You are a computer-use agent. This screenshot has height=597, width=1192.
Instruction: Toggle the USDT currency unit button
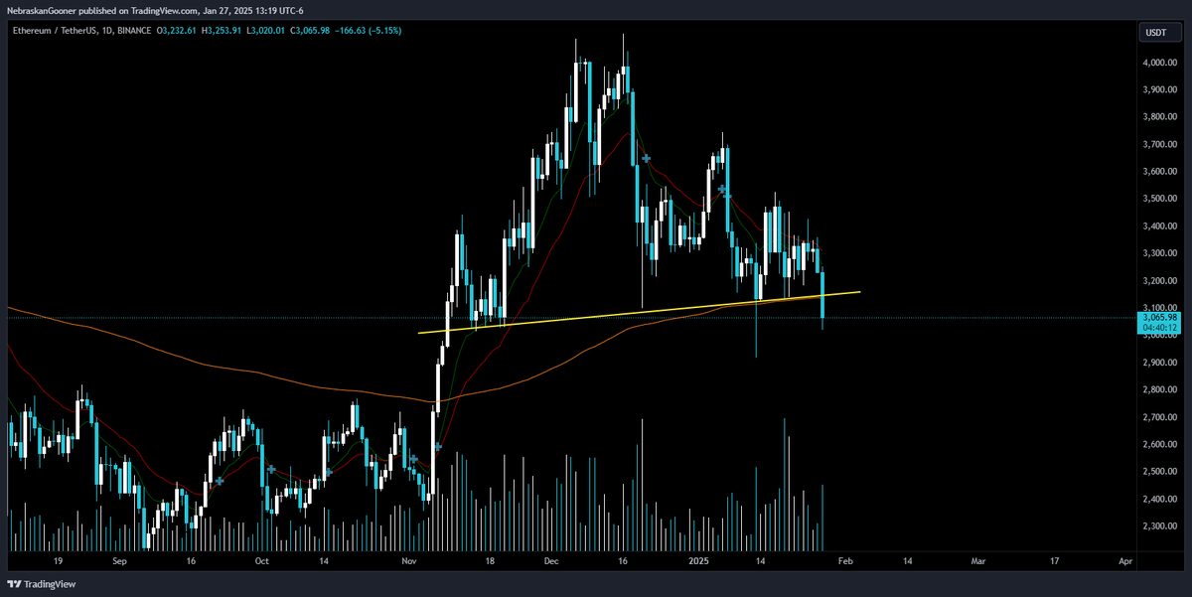1158,31
